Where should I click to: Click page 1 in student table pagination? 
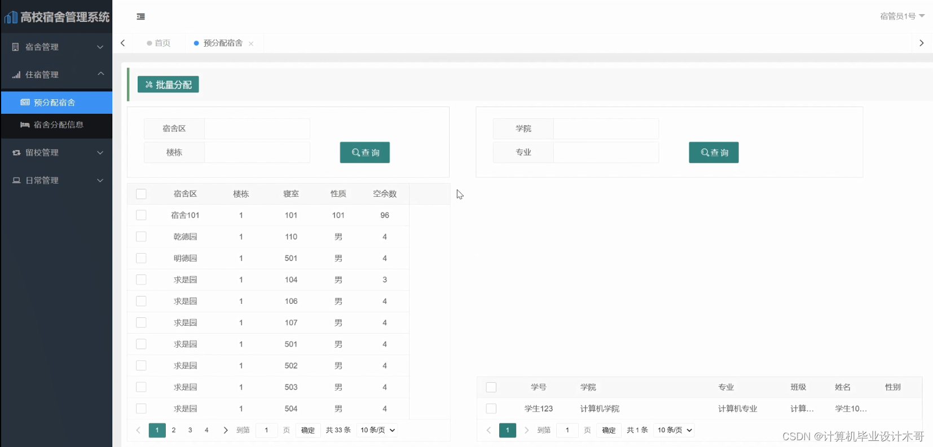tap(508, 430)
